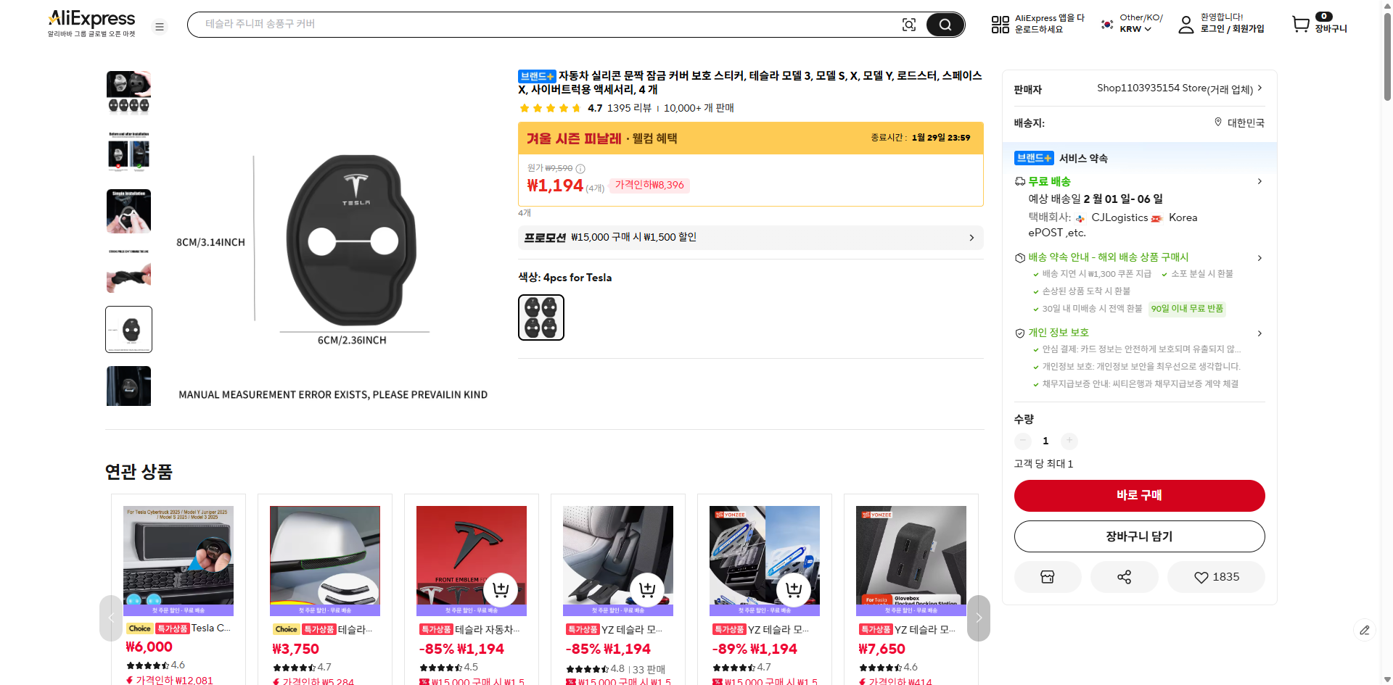
Task: Click the image search camera icon
Action: (x=908, y=25)
